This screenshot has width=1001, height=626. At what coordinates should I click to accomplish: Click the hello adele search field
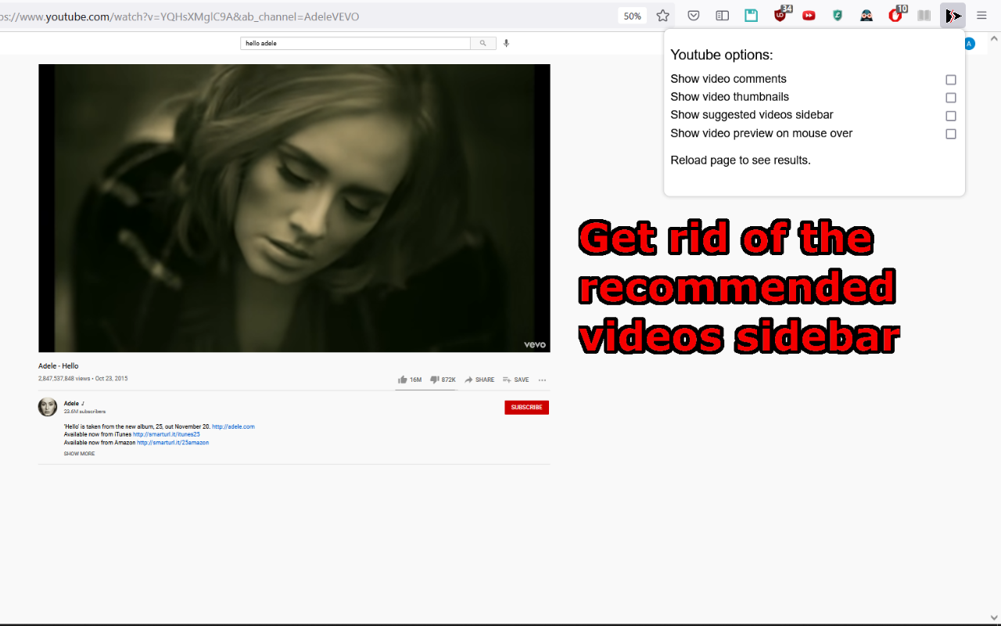[352, 43]
